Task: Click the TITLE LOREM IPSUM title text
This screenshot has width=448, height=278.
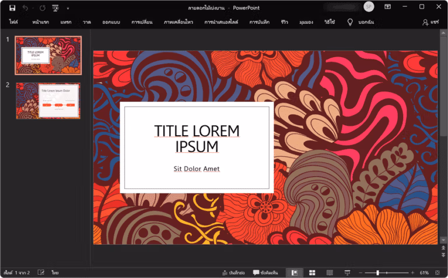Action: pos(197,139)
